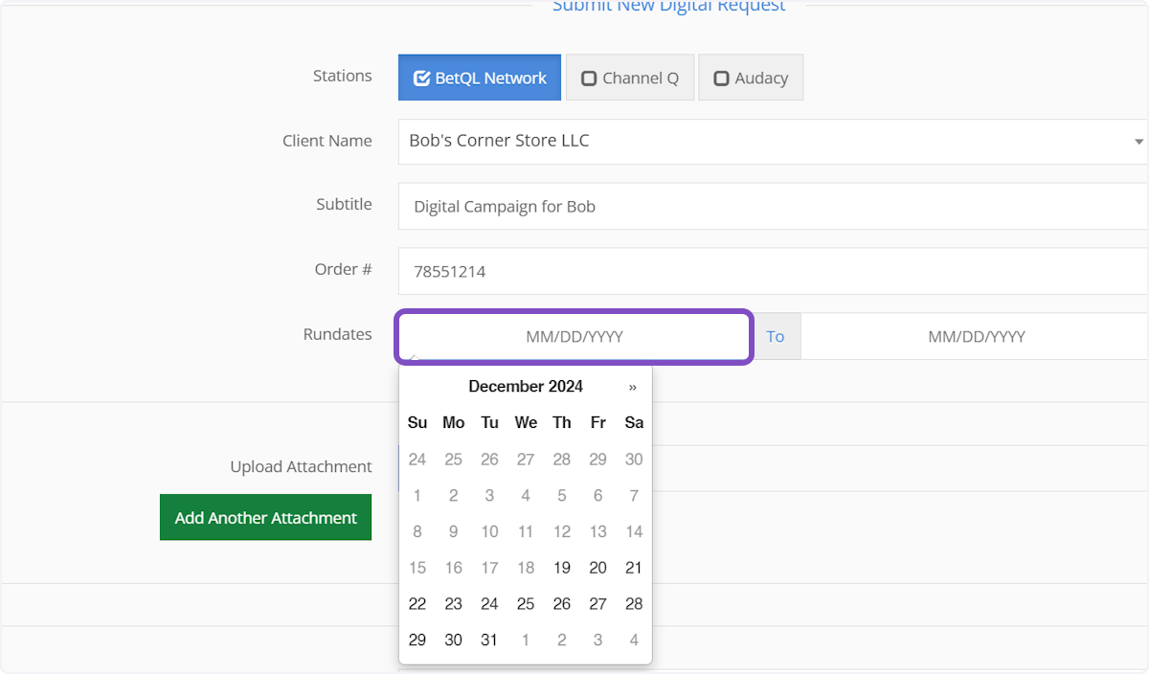
Task: Pick December 31 in calendar
Action: 489,640
